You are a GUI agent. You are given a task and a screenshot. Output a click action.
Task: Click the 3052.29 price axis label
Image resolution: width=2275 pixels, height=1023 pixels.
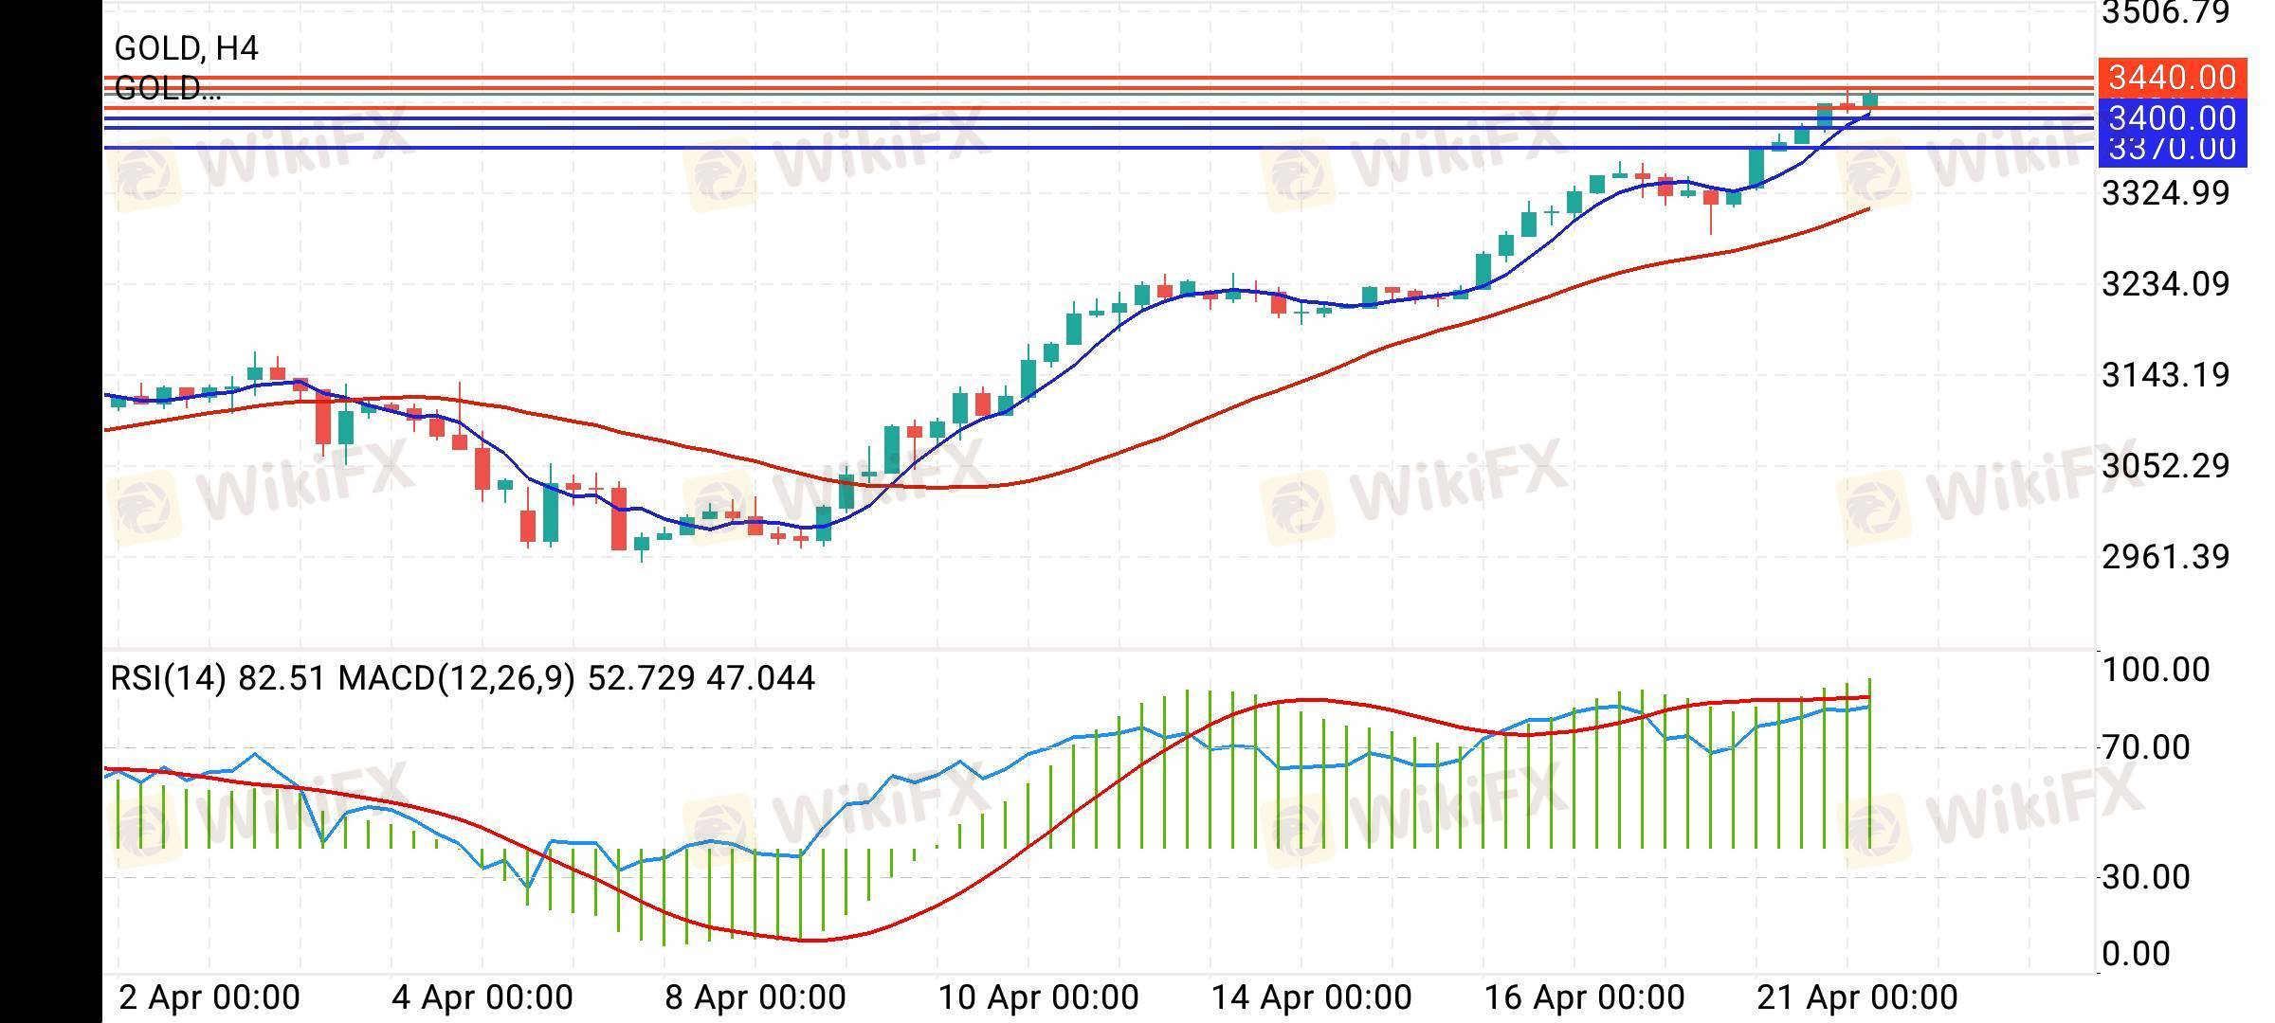pyautogui.click(x=2165, y=466)
